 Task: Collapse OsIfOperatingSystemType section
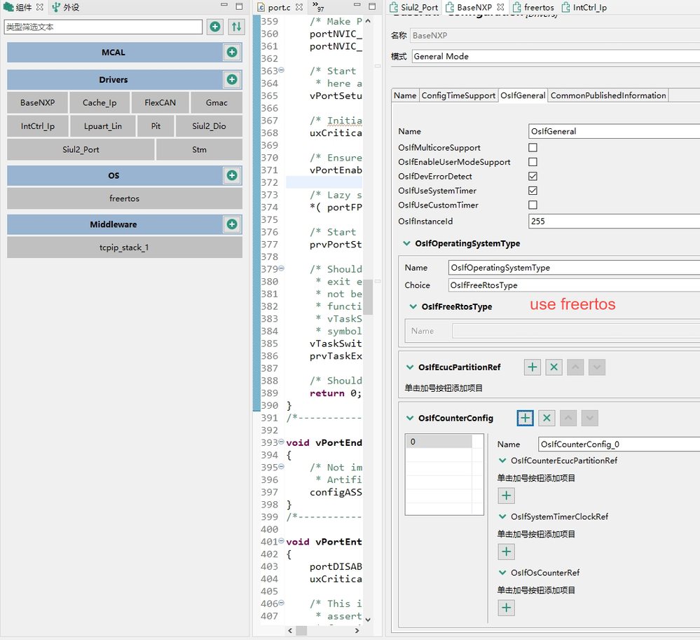406,243
